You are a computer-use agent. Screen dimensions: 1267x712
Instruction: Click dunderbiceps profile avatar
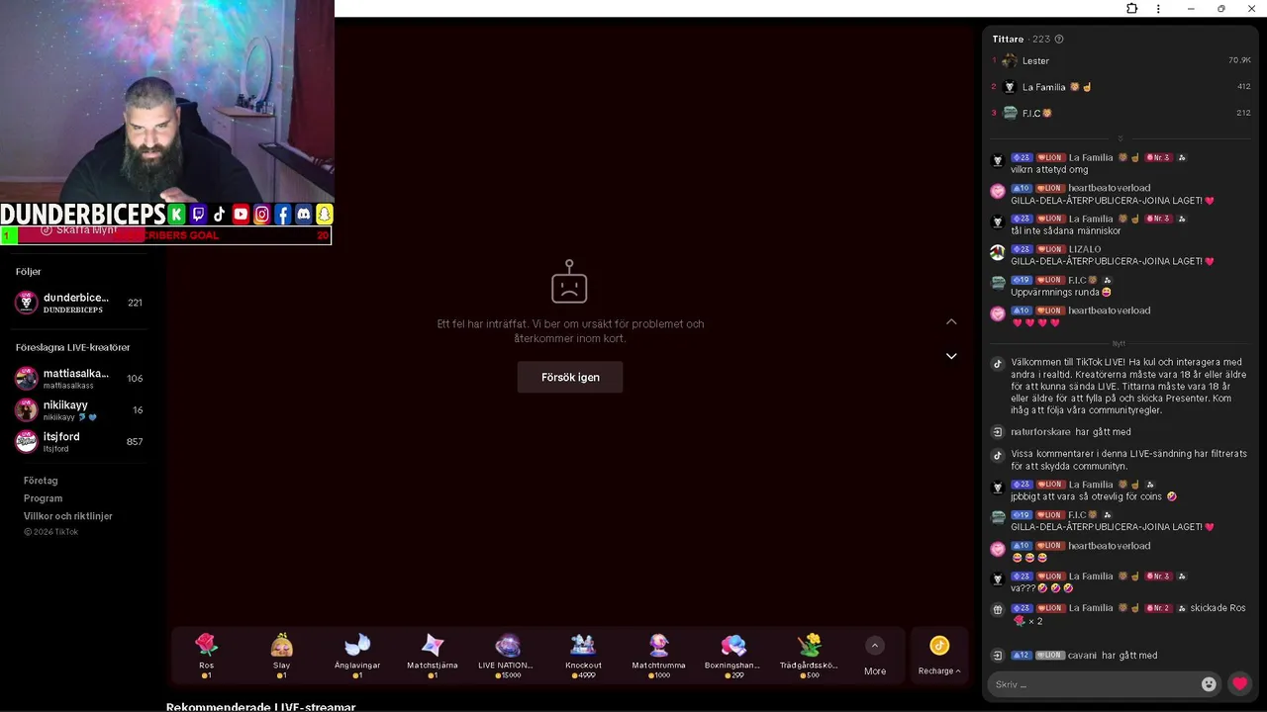pos(27,303)
